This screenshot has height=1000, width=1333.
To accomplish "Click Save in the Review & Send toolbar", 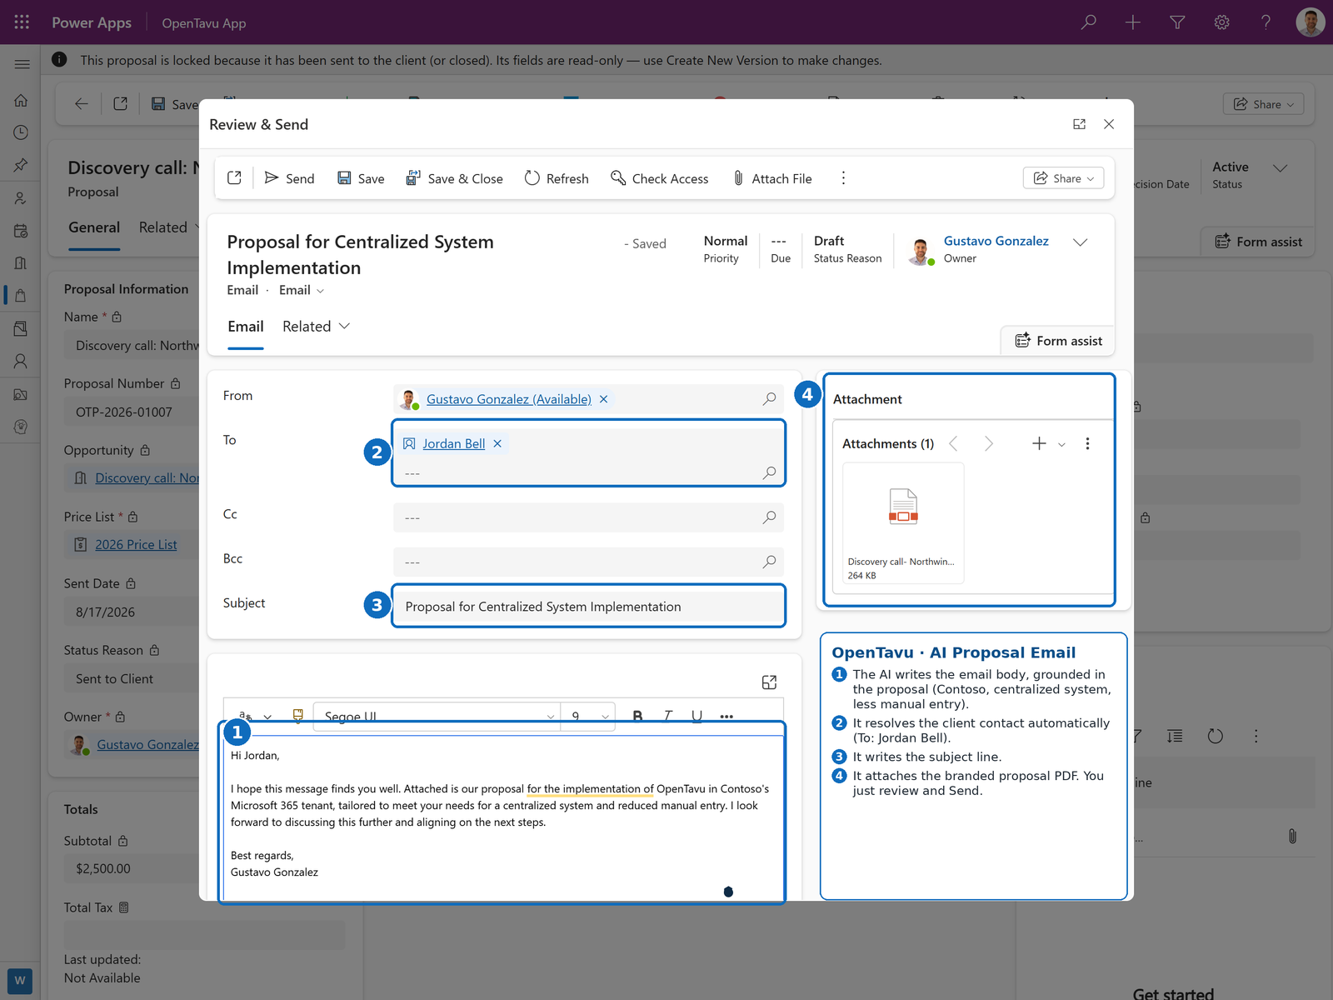I will 361,178.
